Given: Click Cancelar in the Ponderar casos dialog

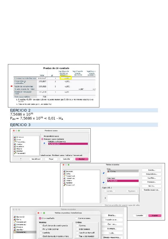Looking at the screenshot, I should [66, 159].
